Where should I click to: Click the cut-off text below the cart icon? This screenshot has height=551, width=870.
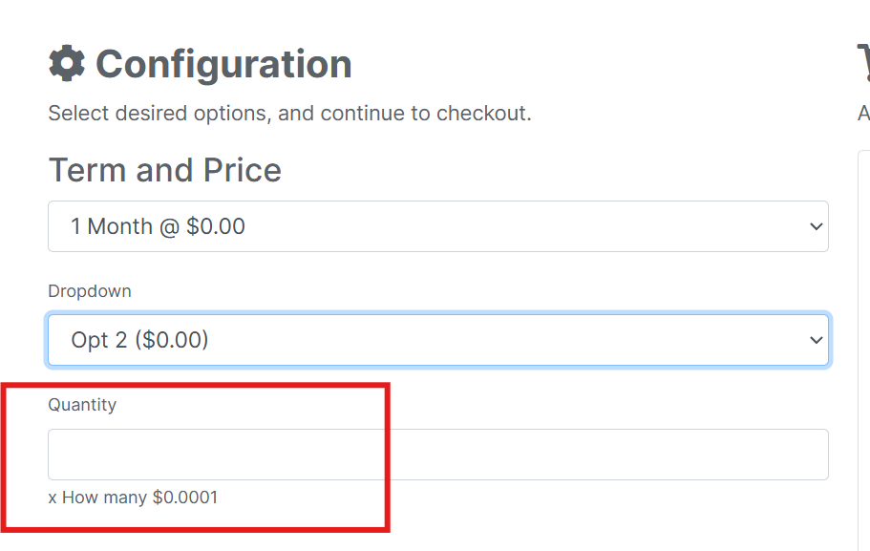pos(864,114)
